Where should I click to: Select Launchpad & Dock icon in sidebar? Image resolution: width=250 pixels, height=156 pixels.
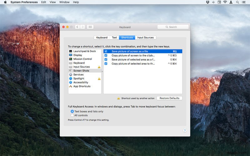click(71, 51)
